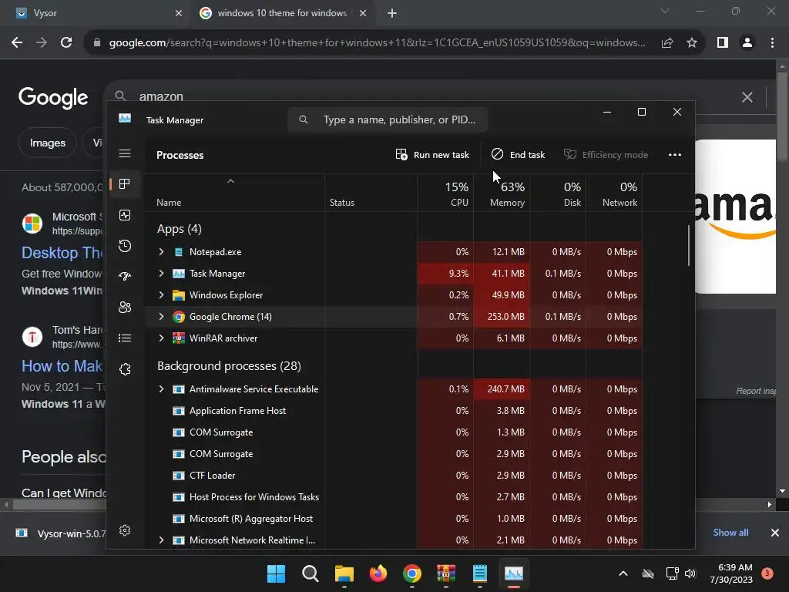Open Desktop Themes Microsoft result link

(x=62, y=253)
